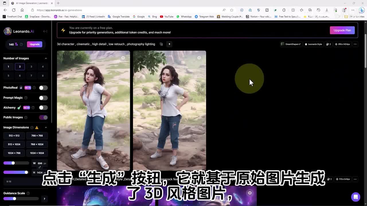367x206 pixels.
Task: Collapse the Number of Images section
Action: [46, 58]
